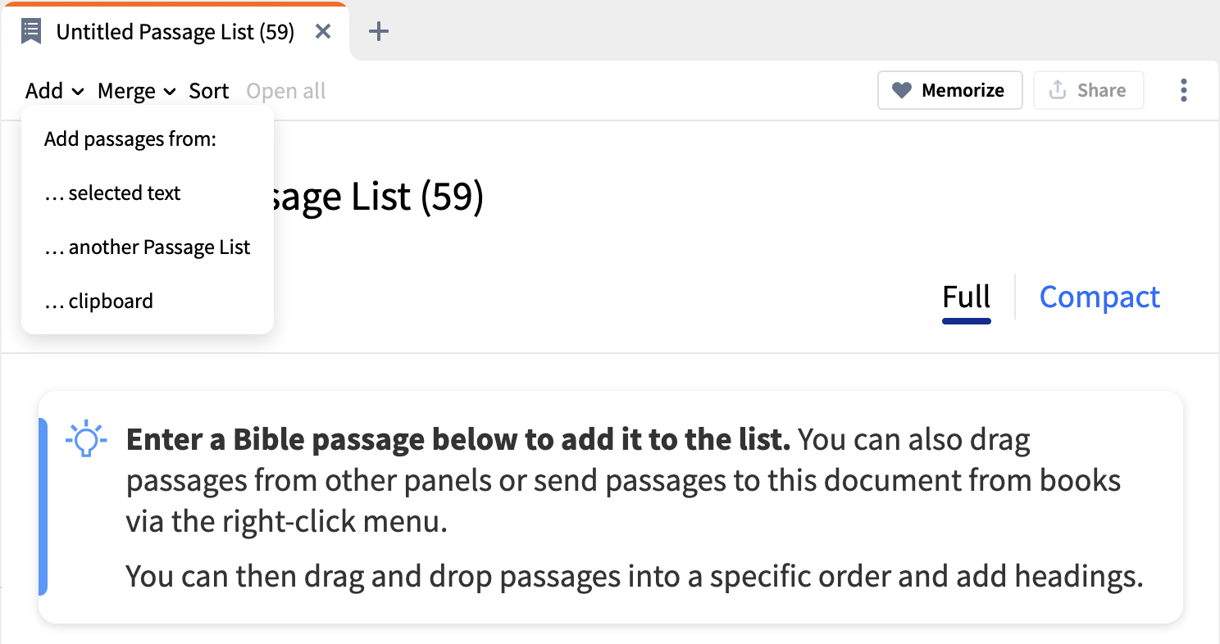Click the heart icon on Memorize
The image size is (1220, 644).
pos(902,90)
